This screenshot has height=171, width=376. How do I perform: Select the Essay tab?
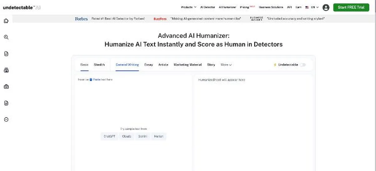149,65
